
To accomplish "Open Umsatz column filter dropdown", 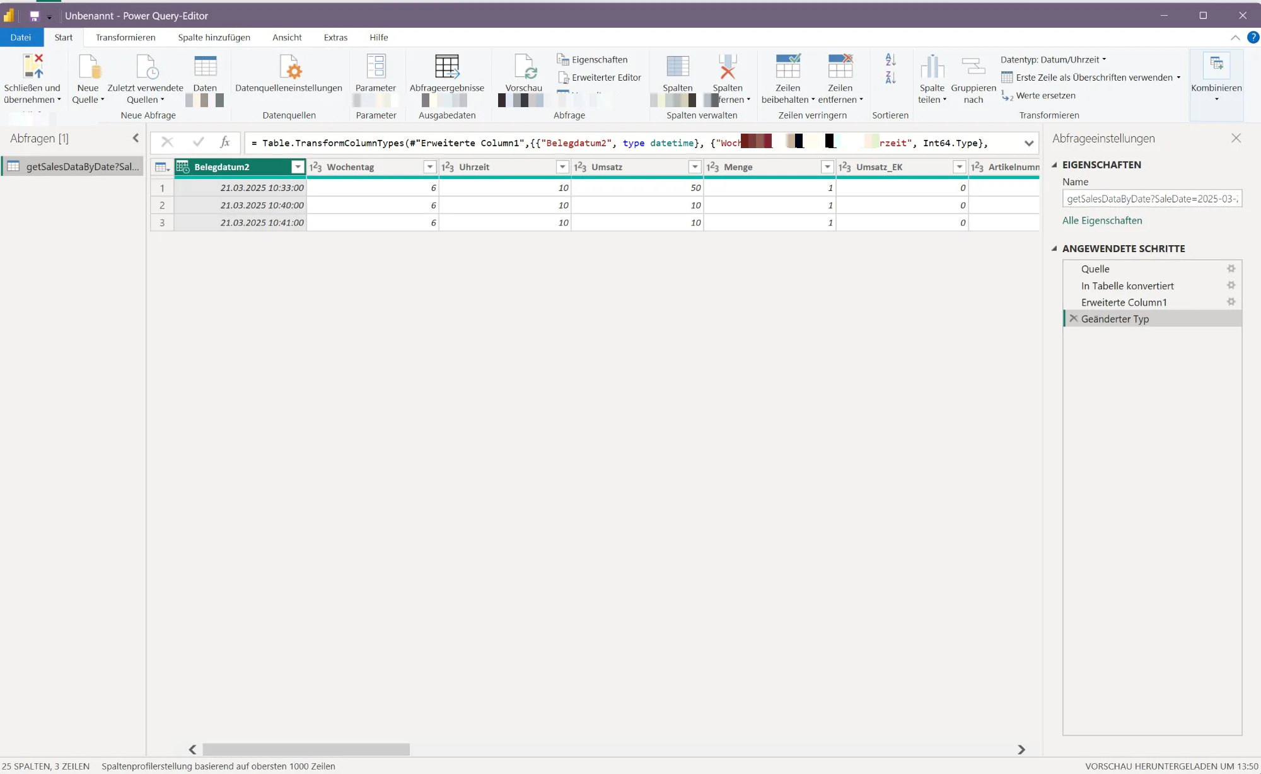I will coord(695,167).
